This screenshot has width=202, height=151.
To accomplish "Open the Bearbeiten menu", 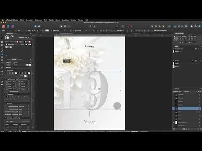I will pyautogui.click(x=29, y=20).
